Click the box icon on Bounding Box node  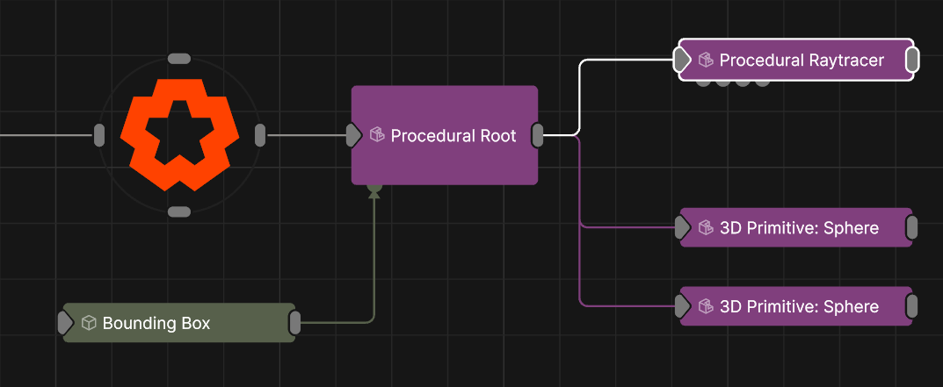(89, 323)
